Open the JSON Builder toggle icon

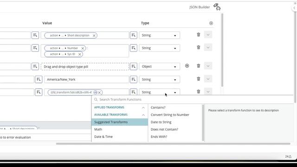[217, 7]
